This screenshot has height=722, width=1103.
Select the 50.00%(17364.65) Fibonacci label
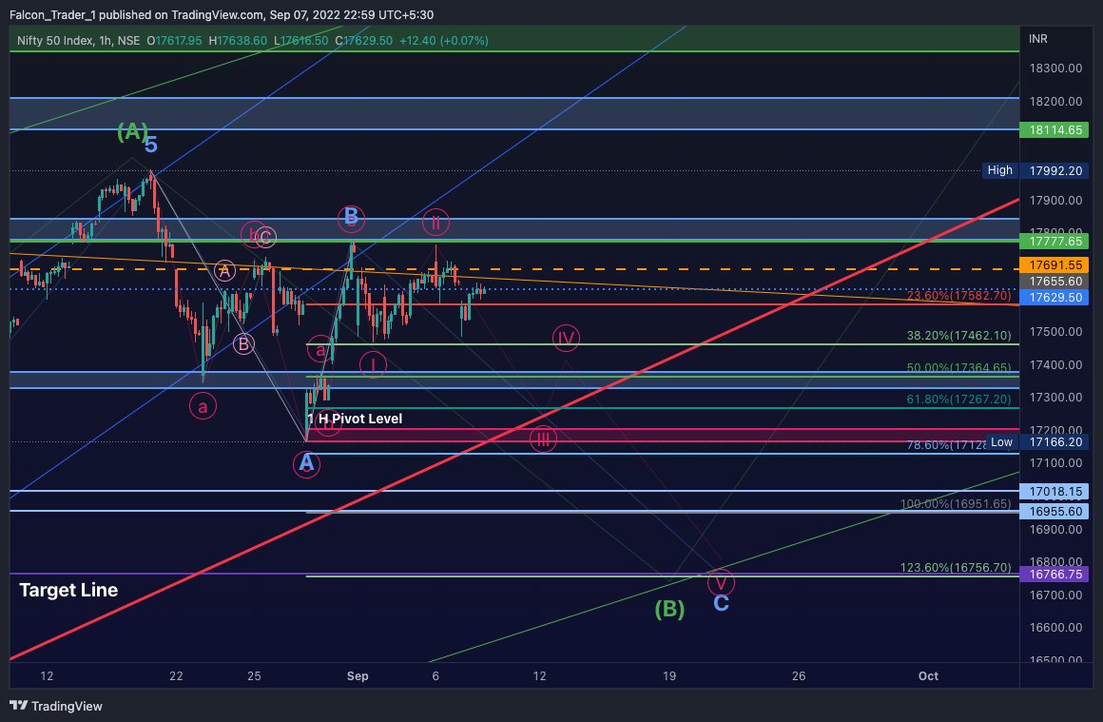pos(958,368)
